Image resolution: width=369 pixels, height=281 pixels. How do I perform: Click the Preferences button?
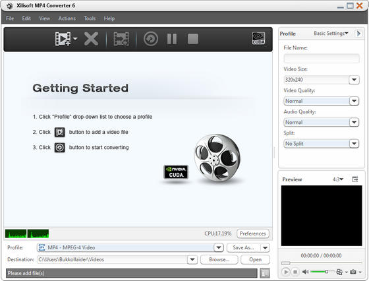pos(253,234)
